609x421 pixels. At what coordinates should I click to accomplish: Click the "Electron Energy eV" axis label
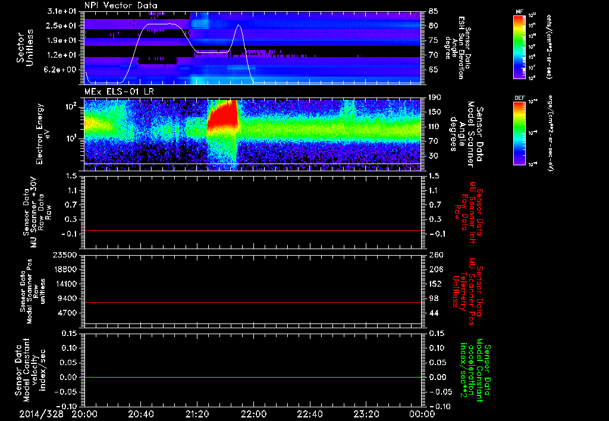(x=43, y=134)
